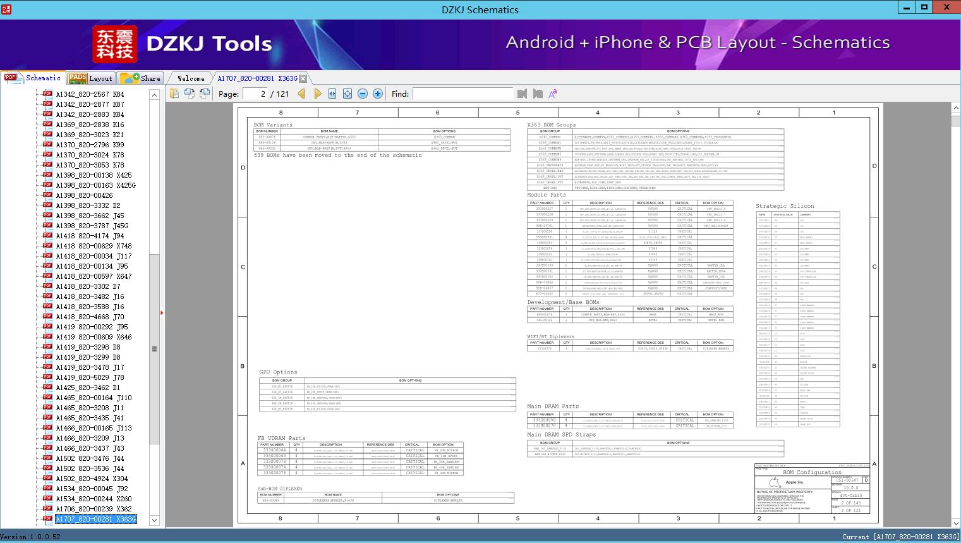Open A1534_820-00244 X260 schematic
This screenshot has height=543, width=961.
coord(94,499)
